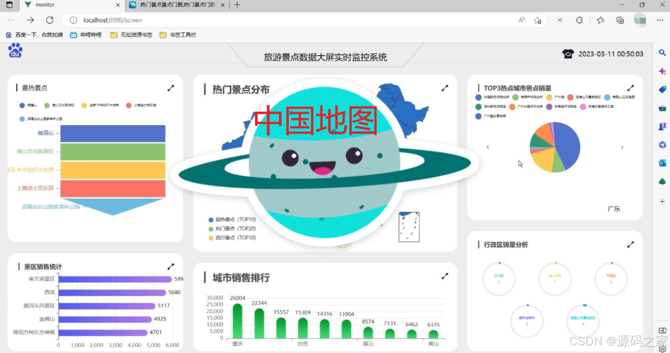The image size is (670, 353).
Task: Click the South China Sea inset map
Action: pos(409,227)
